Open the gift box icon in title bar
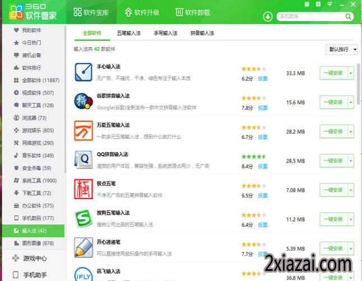Viewport: 362px width, 281px height. click(307, 4)
